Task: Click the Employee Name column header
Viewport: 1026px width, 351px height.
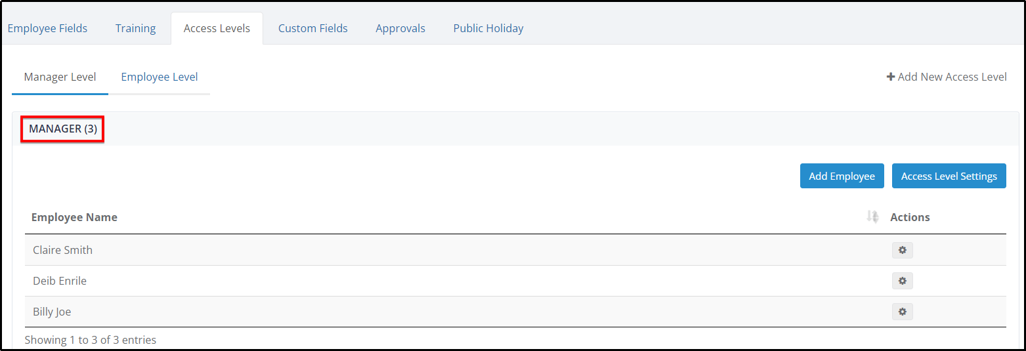Action: coord(74,217)
